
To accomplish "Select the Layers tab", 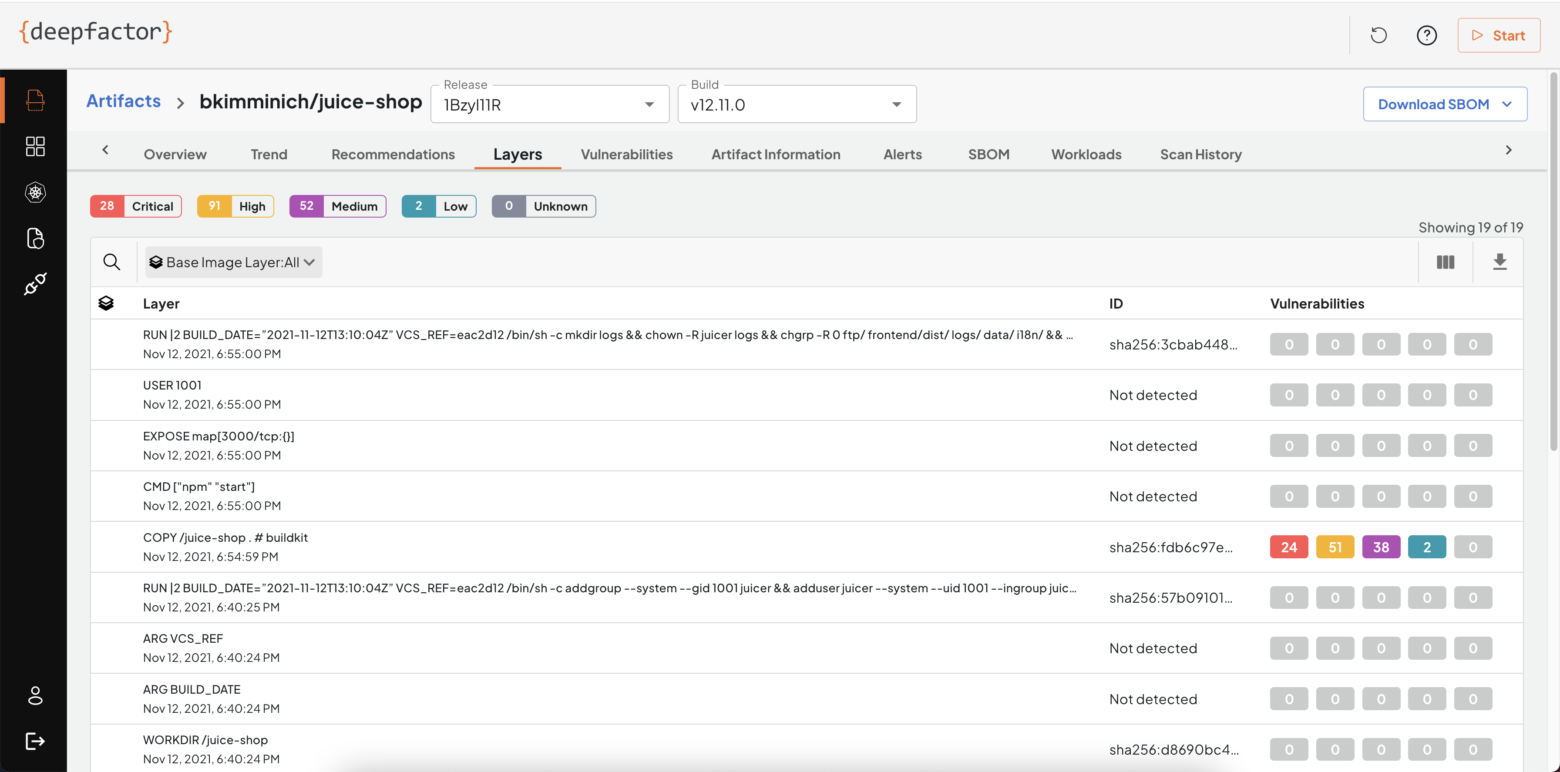I will tap(518, 154).
